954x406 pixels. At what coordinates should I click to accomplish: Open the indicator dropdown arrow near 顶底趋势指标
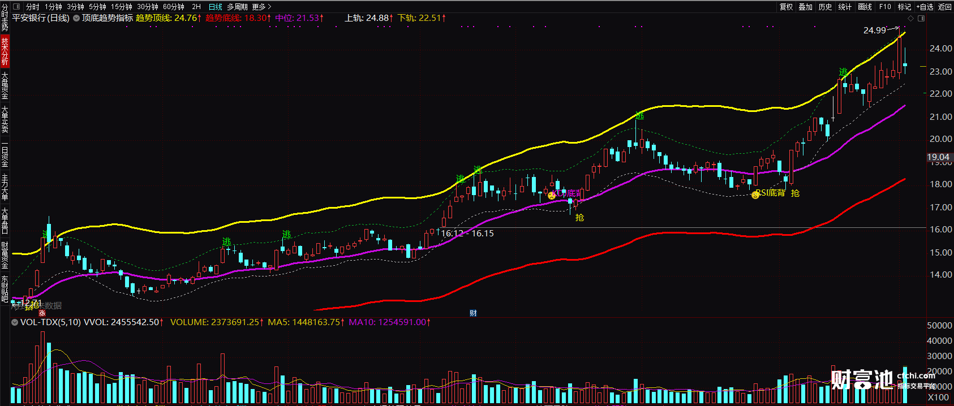coord(76,18)
